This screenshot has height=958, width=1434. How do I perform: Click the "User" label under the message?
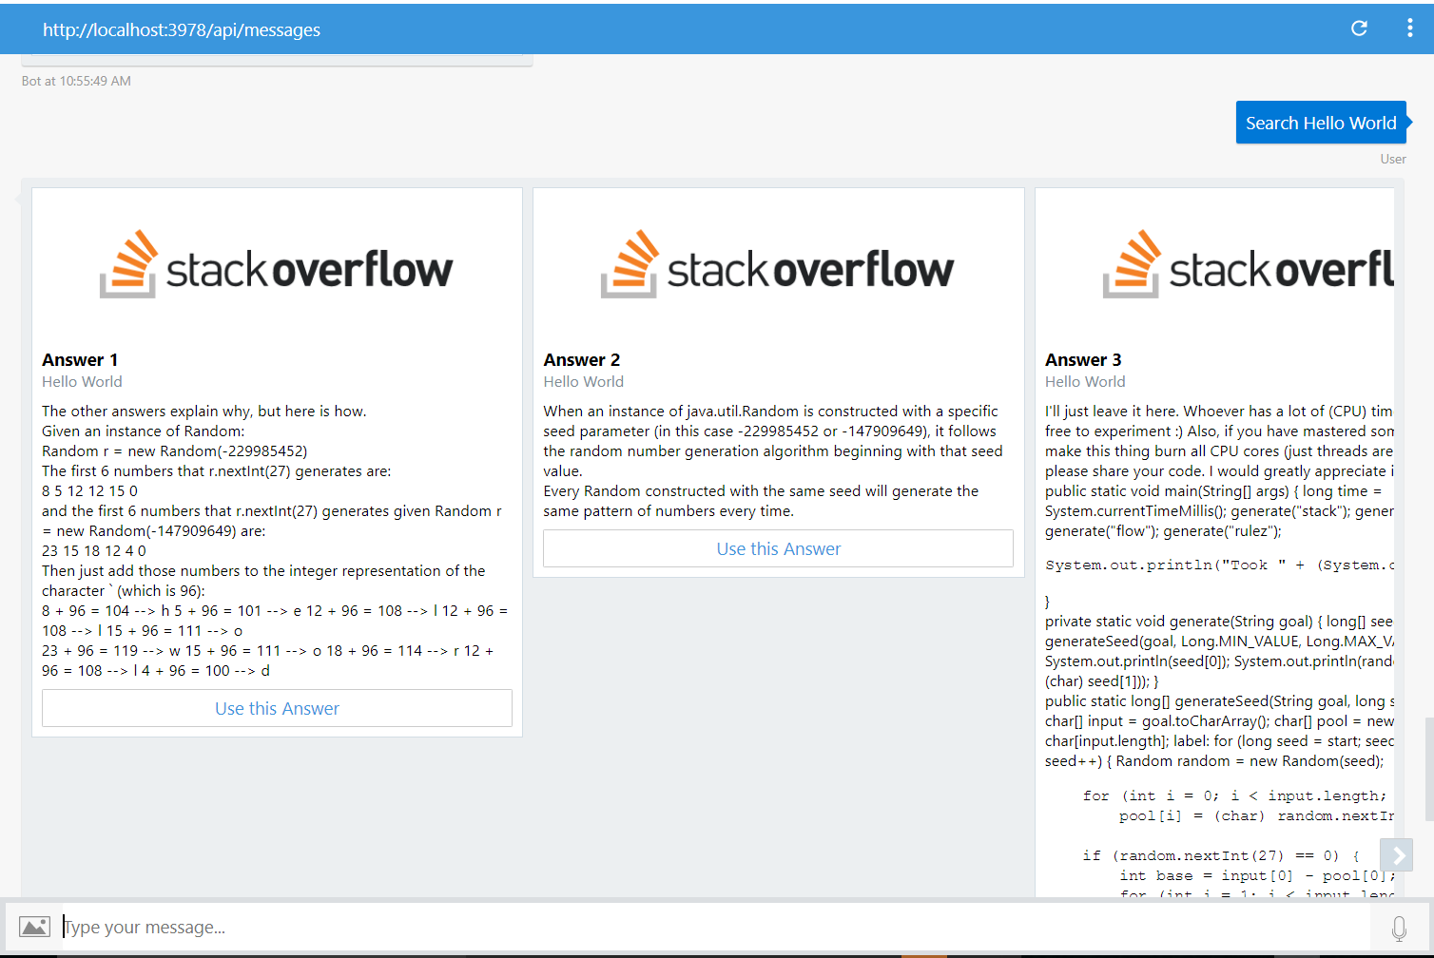(x=1393, y=159)
